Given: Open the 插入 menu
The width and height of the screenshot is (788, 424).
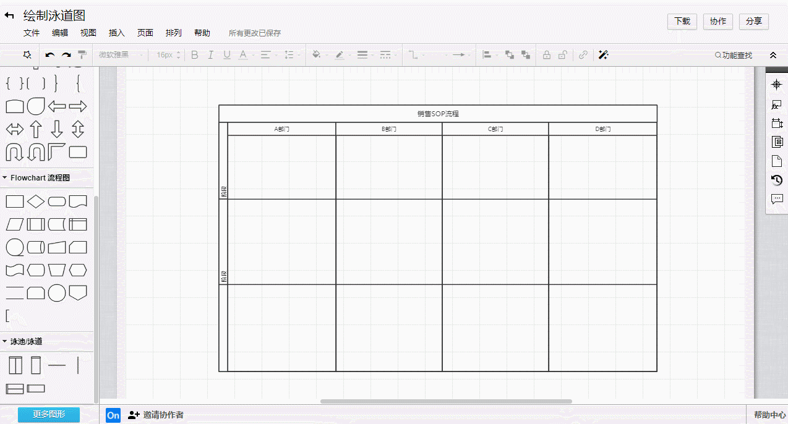Looking at the screenshot, I should coord(116,33).
